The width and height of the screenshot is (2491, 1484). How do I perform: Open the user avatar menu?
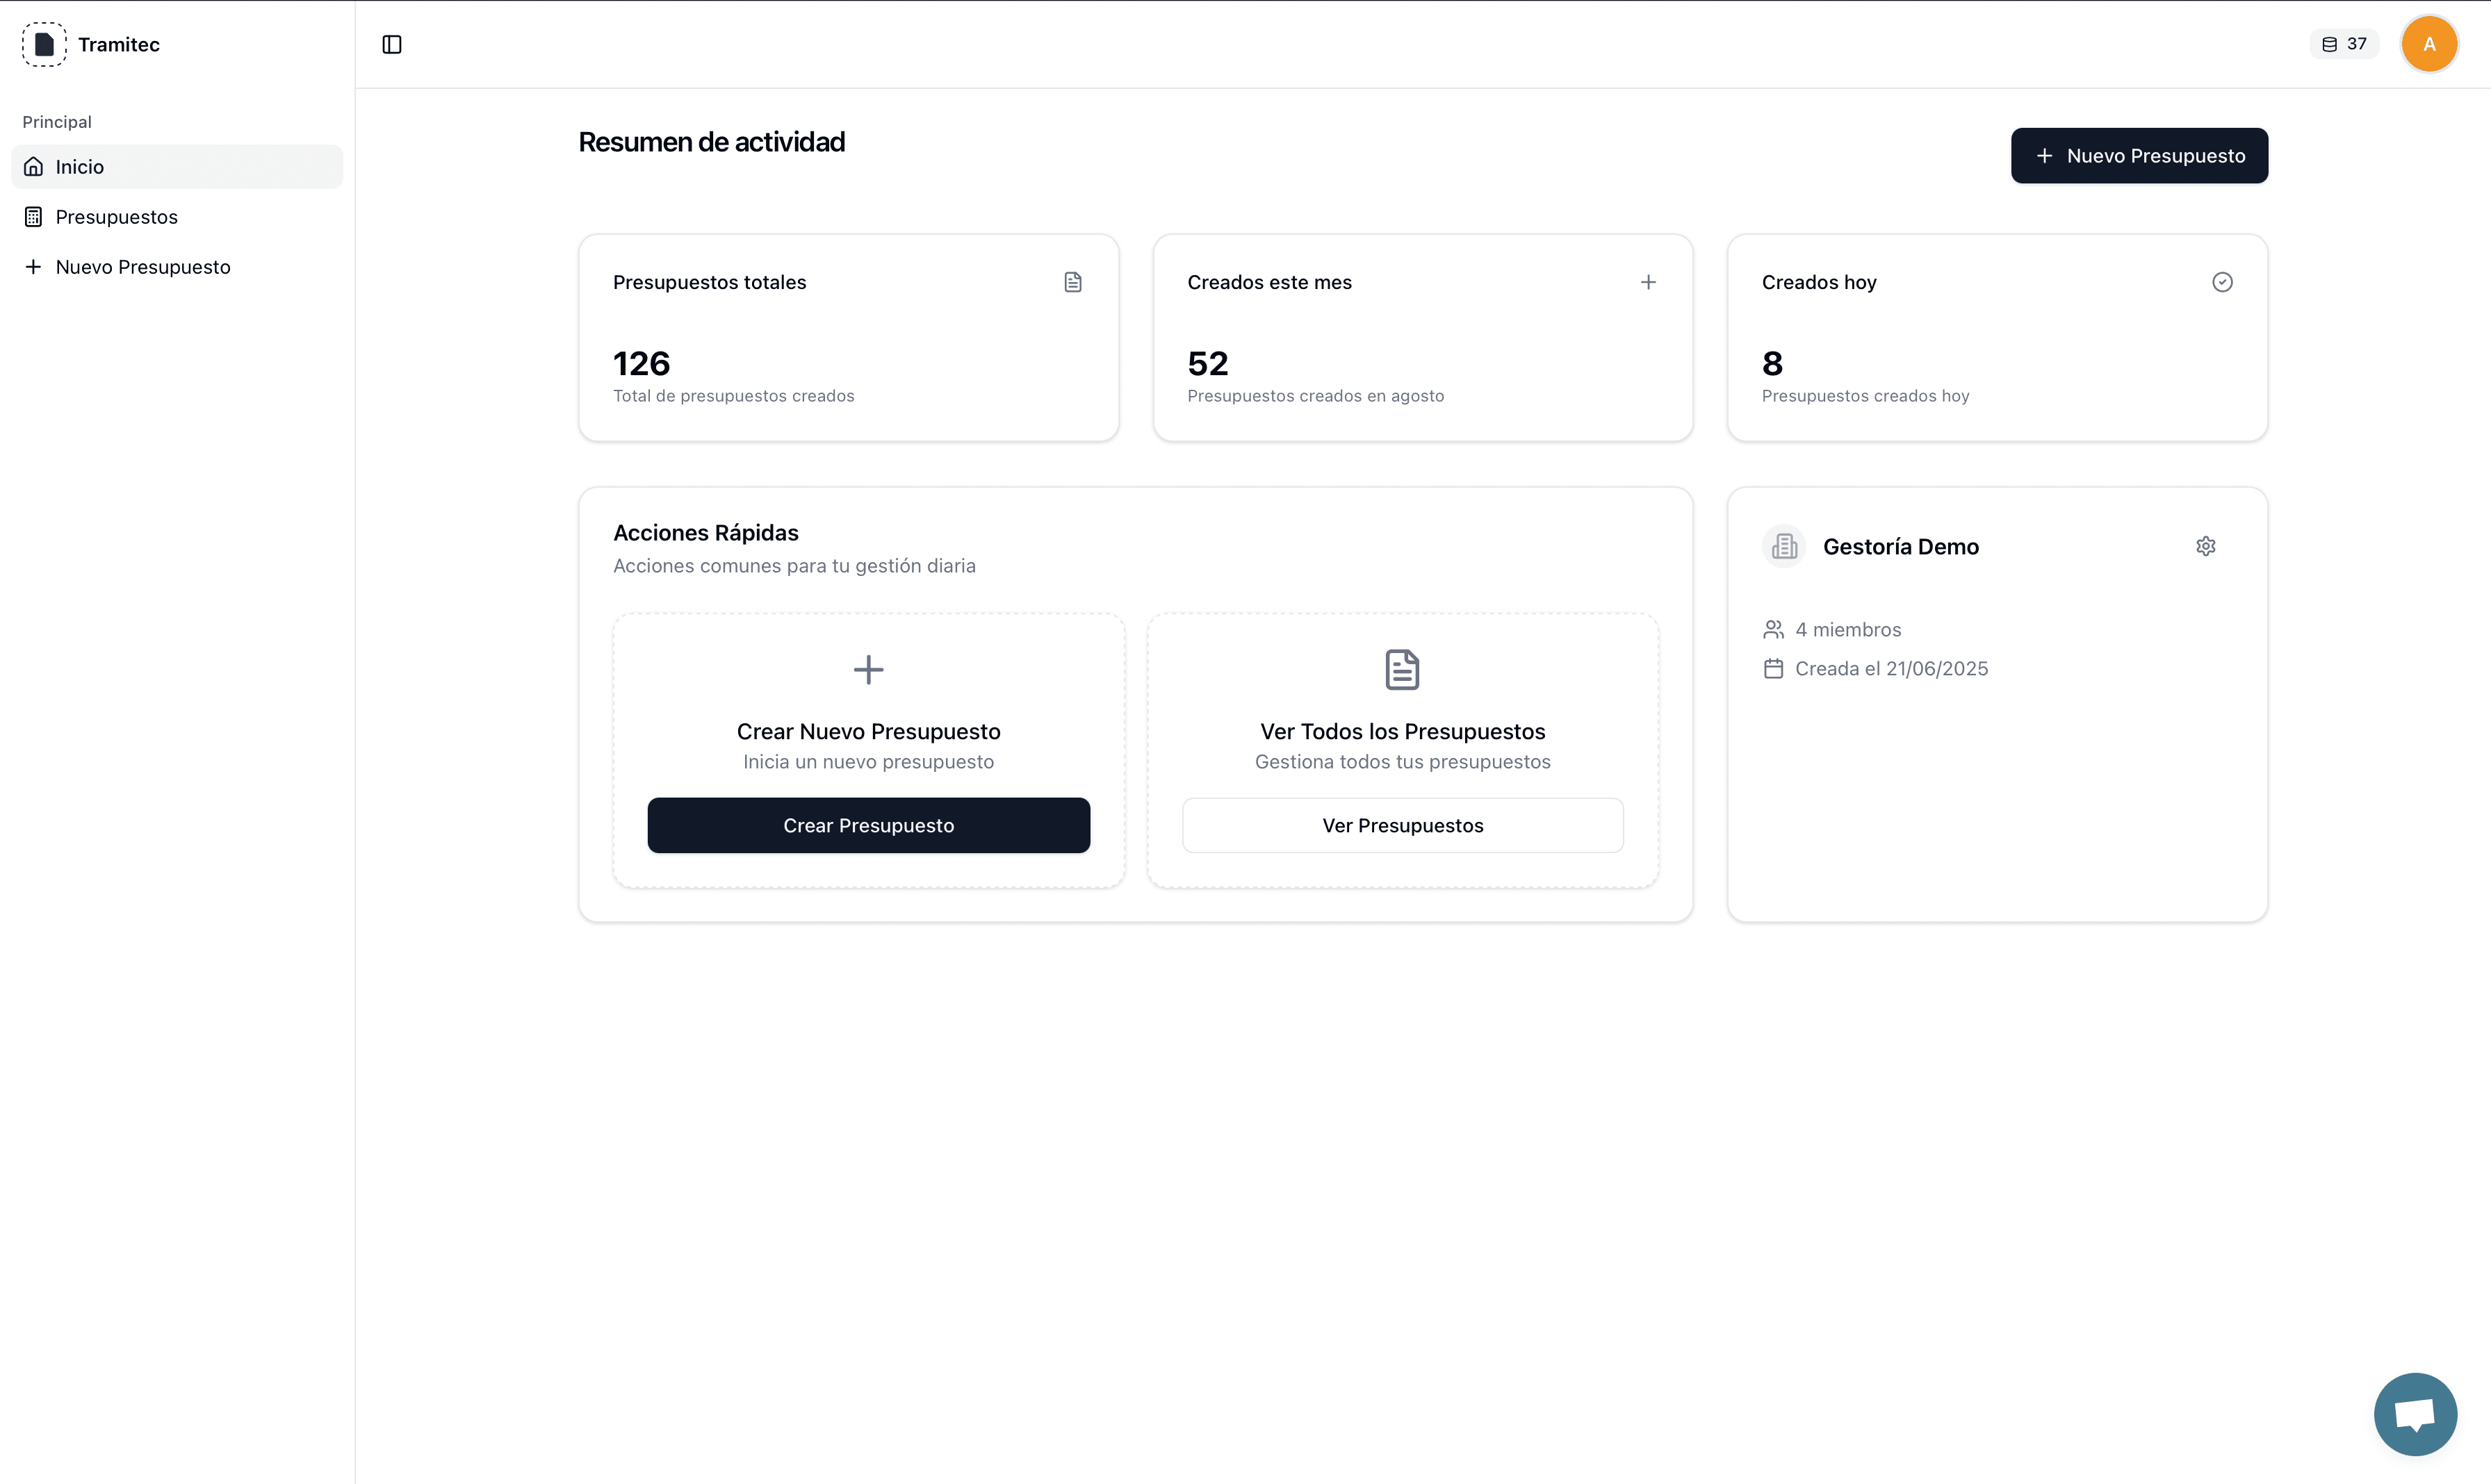coord(2429,44)
